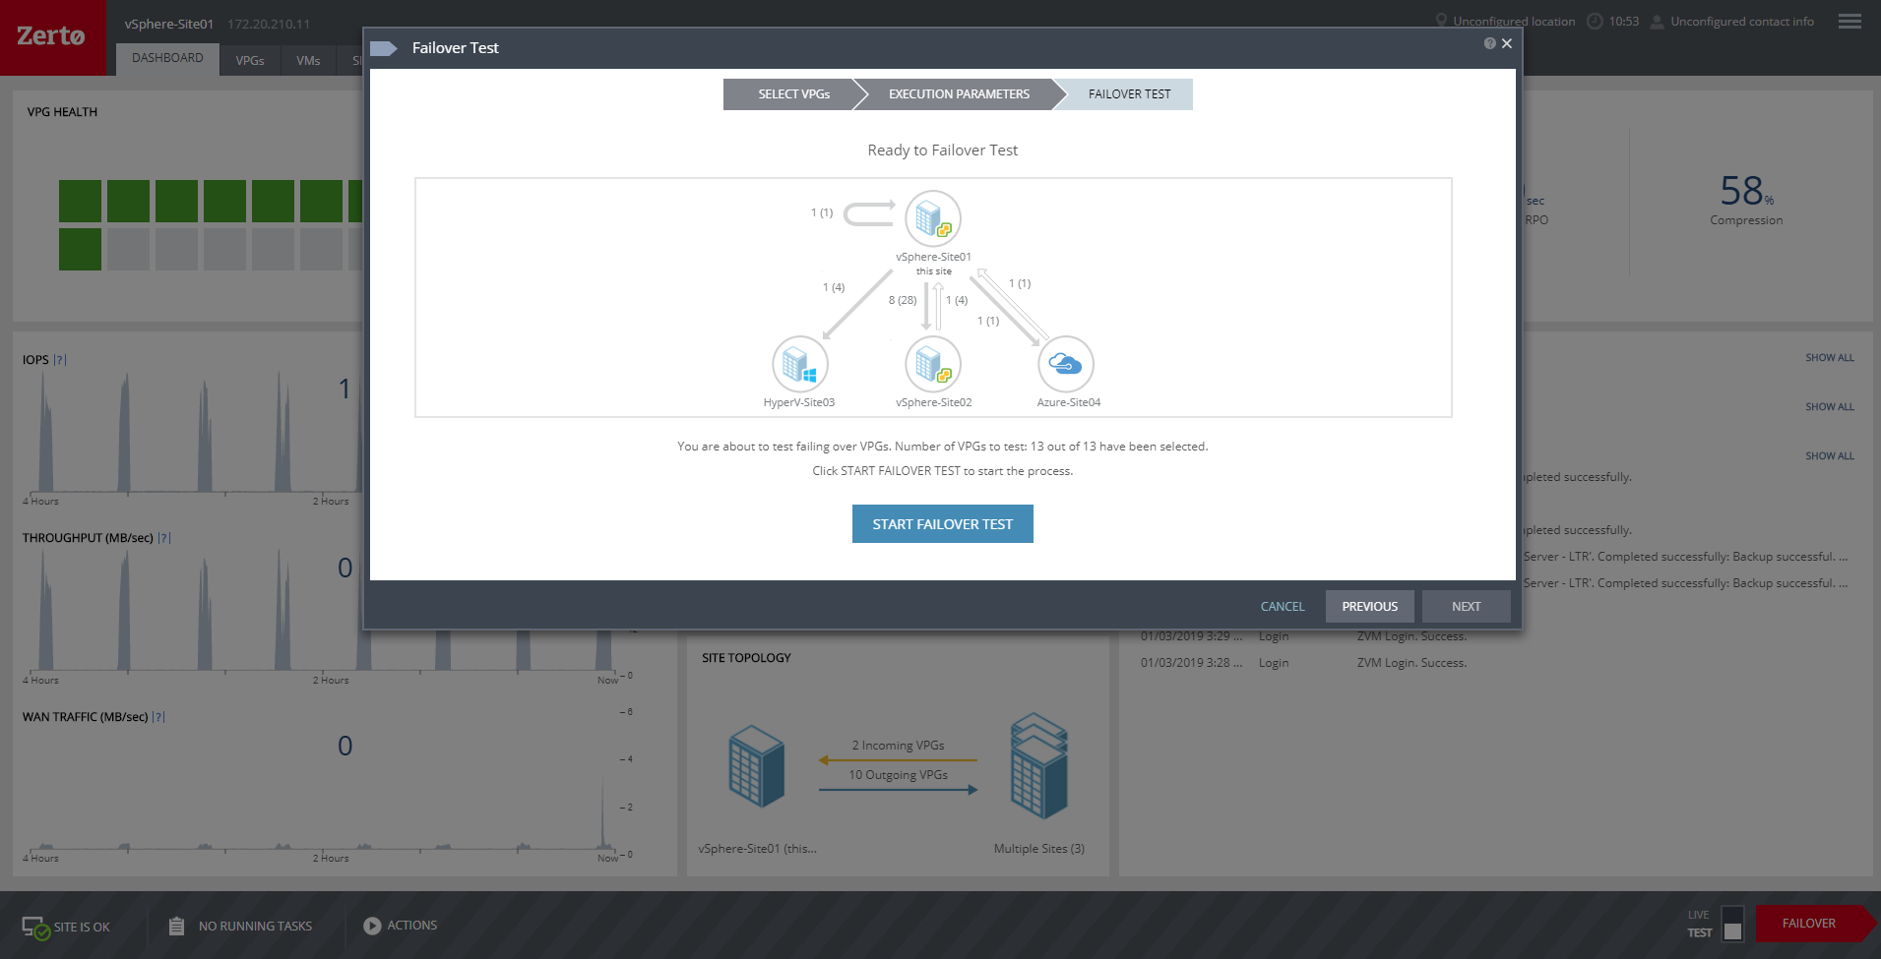Click the Actions label in the status bar
Image resolution: width=1881 pixels, height=959 pixels.
click(x=412, y=926)
